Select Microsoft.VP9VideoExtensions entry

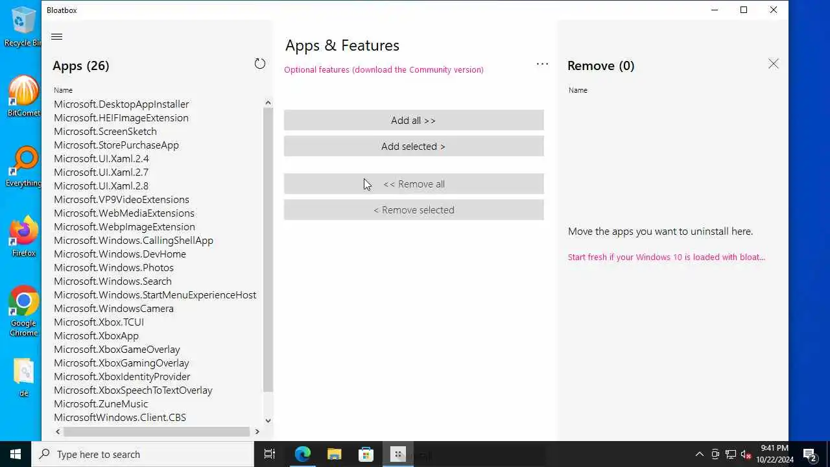[121, 199]
